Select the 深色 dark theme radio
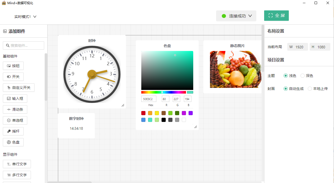This screenshot has width=334, height=183. [x=303, y=76]
